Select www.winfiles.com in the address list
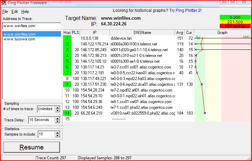252x161 pixels. click(32, 34)
